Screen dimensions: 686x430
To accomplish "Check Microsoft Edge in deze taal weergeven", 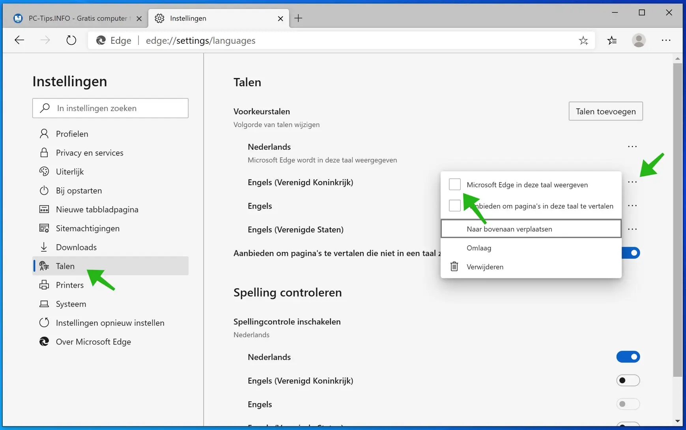I will click(x=455, y=184).
